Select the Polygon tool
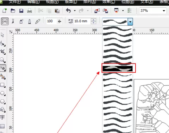 (2, 101)
